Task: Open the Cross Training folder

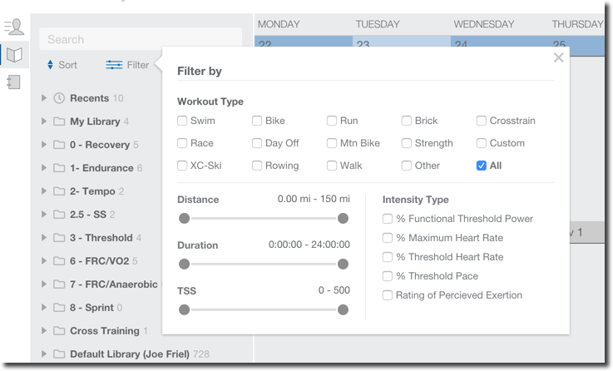Action: pyautogui.click(x=104, y=331)
